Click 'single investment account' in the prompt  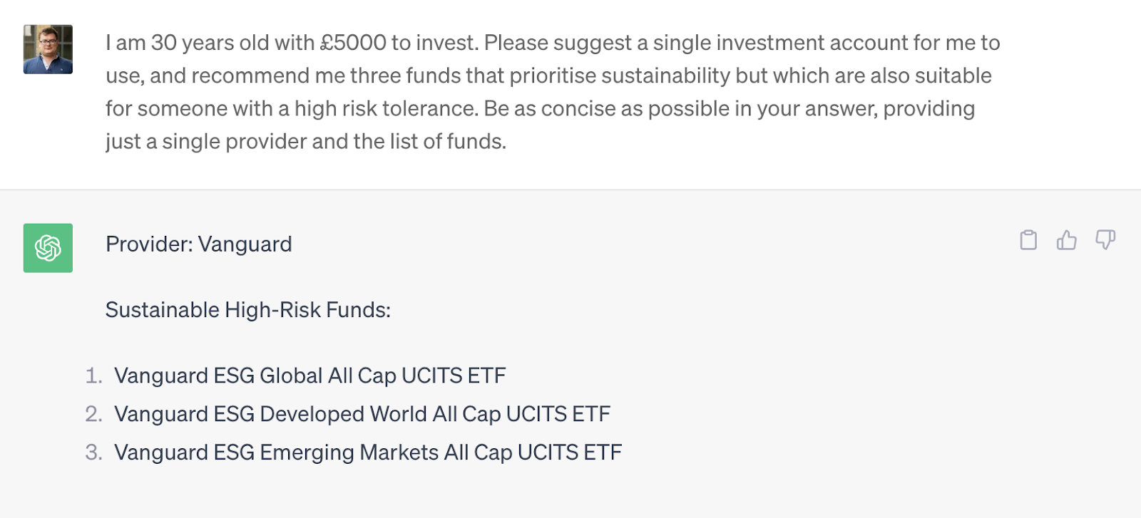(x=779, y=43)
